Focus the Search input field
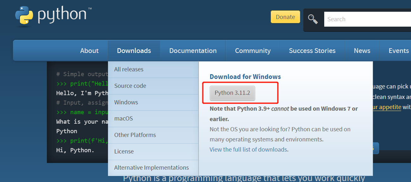411x182 pixels. (x=368, y=19)
